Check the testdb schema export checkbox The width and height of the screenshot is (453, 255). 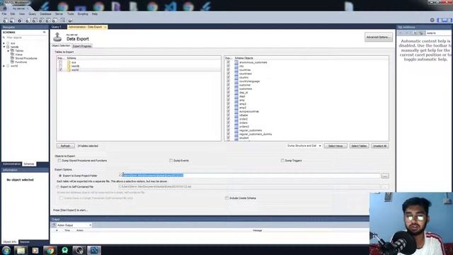coord(60,66)
